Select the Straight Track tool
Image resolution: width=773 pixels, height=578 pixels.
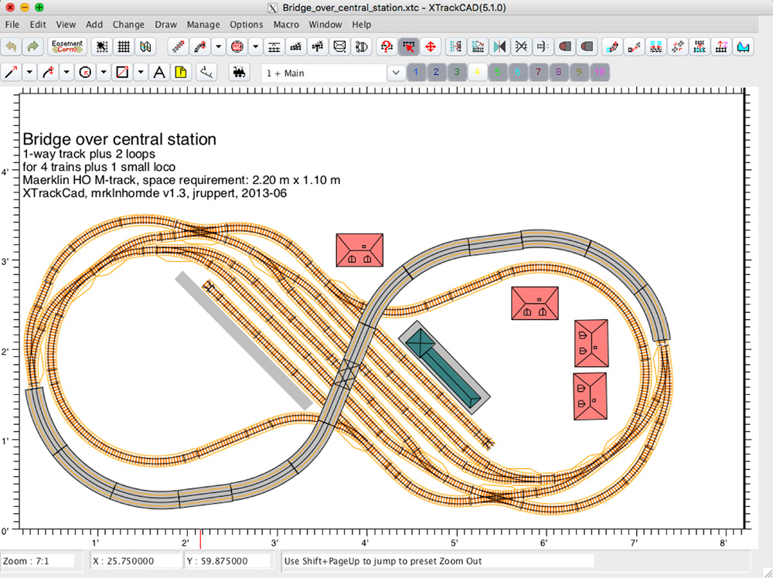click(11, 71)
